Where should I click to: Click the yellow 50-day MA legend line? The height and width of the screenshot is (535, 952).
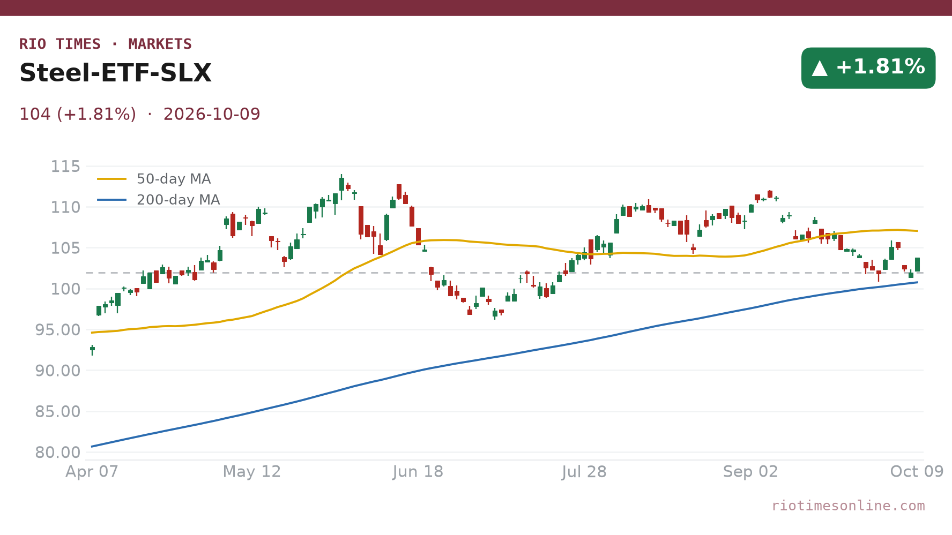point(112,179)
